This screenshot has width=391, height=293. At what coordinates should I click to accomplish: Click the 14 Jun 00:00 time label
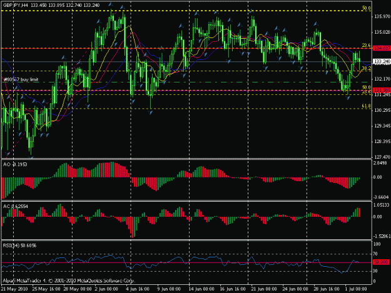201,289
